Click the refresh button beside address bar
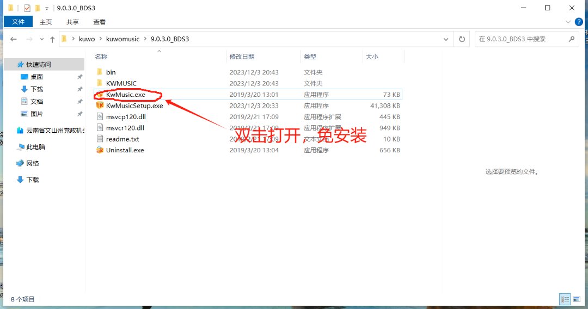Screen dimensions: 588x309 (x=462, y=39)
